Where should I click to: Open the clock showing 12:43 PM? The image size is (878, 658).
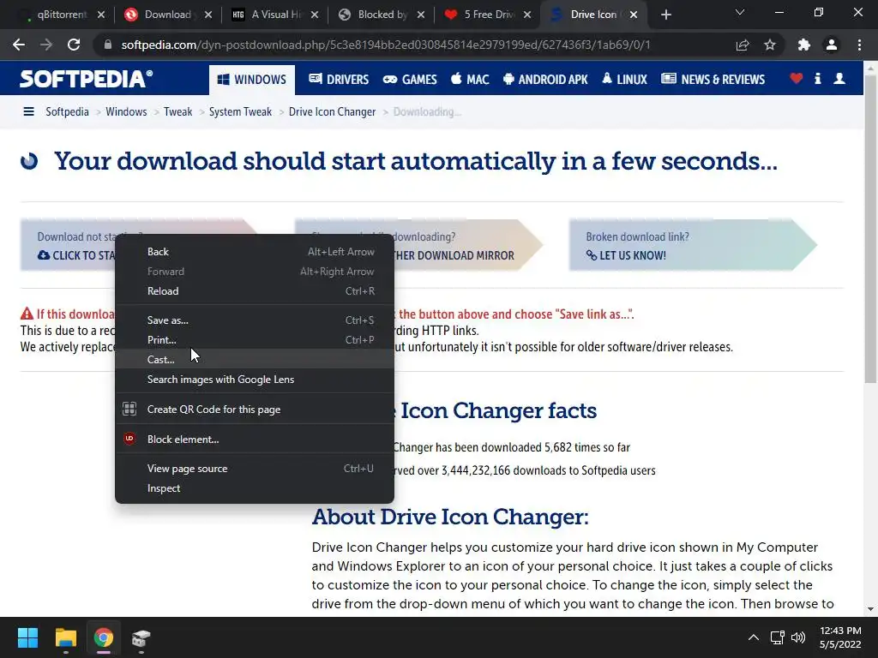click(x=840, y=637)
